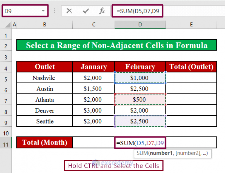Select Denver's February value $2,000
225x173 pixels.
(x=140, y=110)
